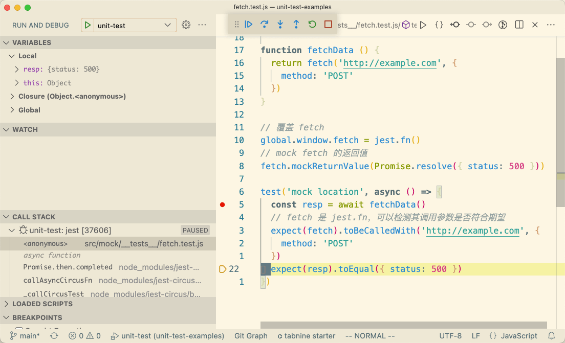
Task: Select the <anonymous> fetch.test.js stack frame
Action: [108, 244]
